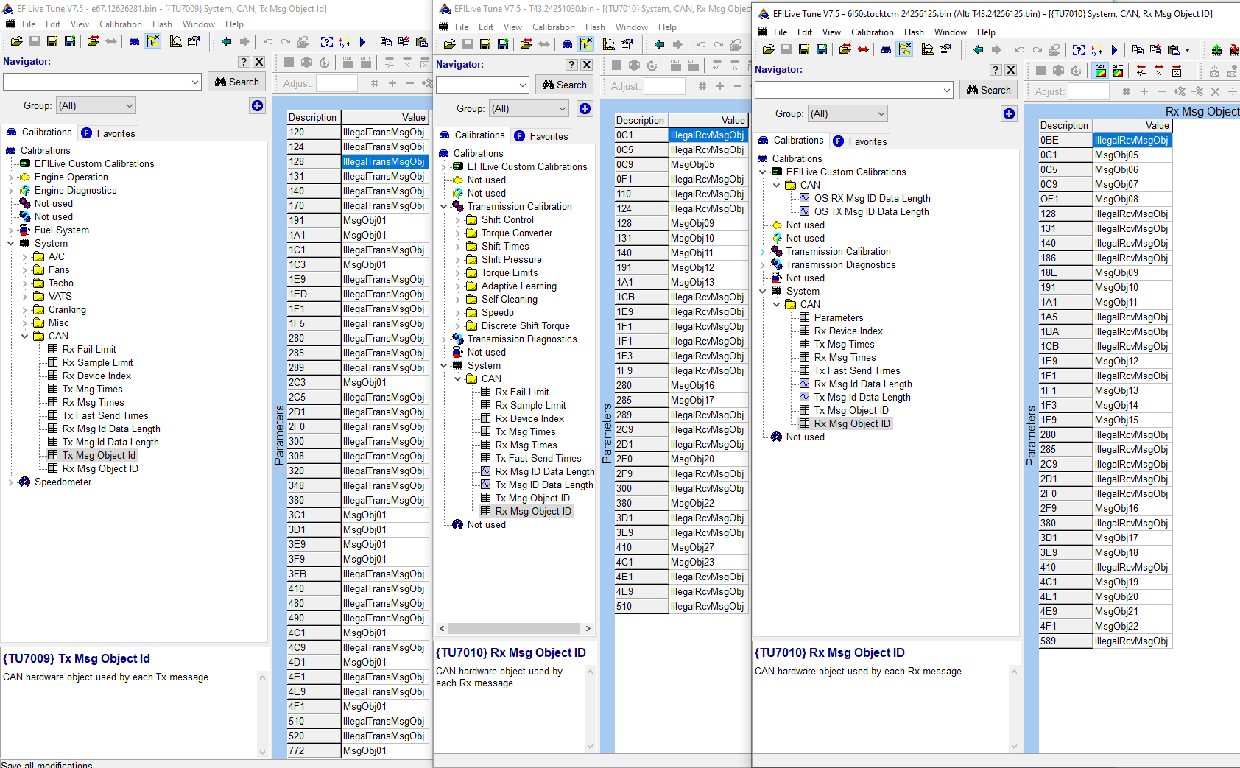The height and width of the screenshot is (768, 1240).
Task: Click copy icon in 6l50stocktcm window toolbar
Action: 1138,50
